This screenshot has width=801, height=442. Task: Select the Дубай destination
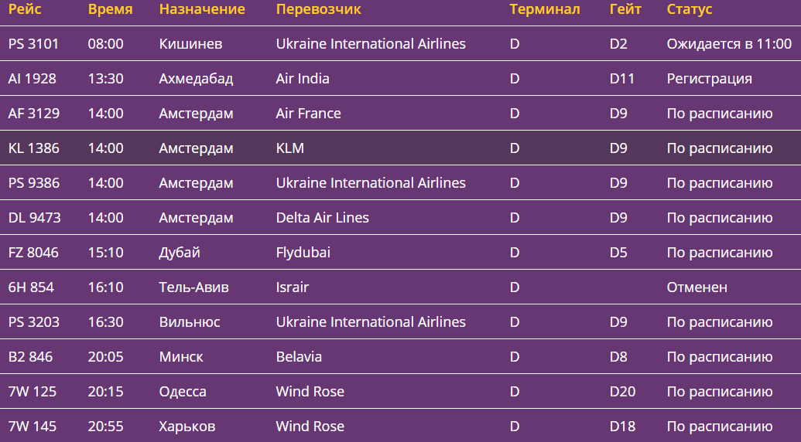[x=180, y=253]
